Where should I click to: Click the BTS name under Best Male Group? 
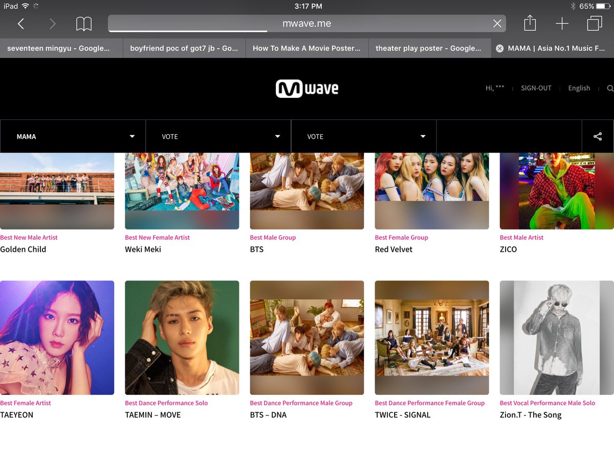coord(257,249)
